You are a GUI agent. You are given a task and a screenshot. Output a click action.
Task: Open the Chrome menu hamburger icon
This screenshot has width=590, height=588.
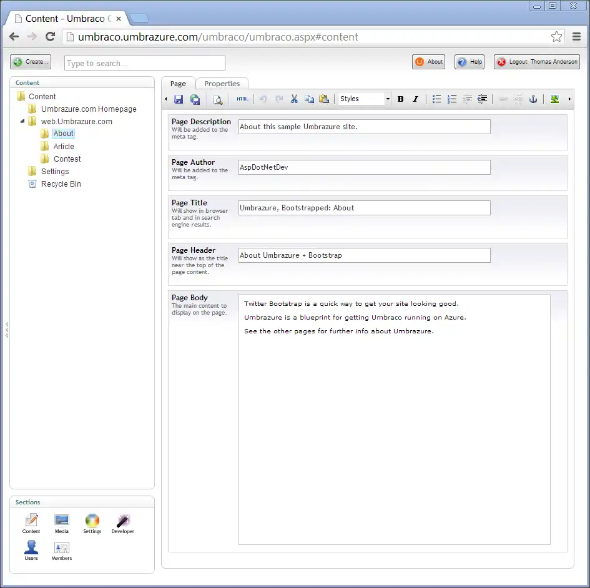(x=576, y=36)
